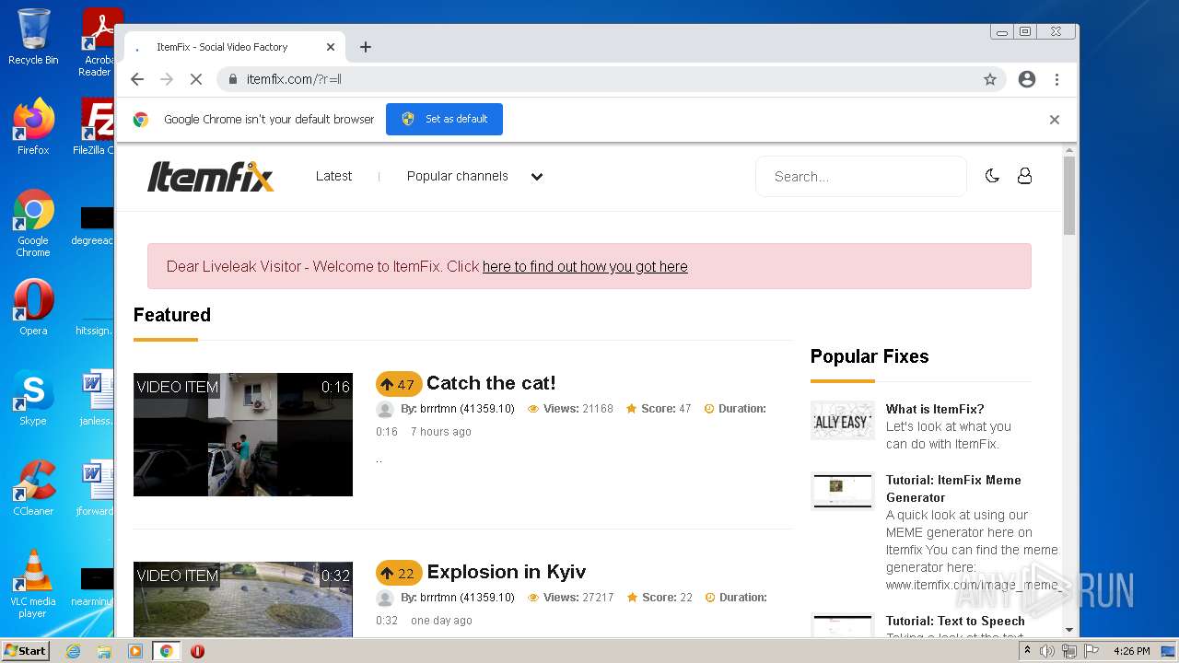
Task: Click the Set as default button
Action: coord(444,119)
